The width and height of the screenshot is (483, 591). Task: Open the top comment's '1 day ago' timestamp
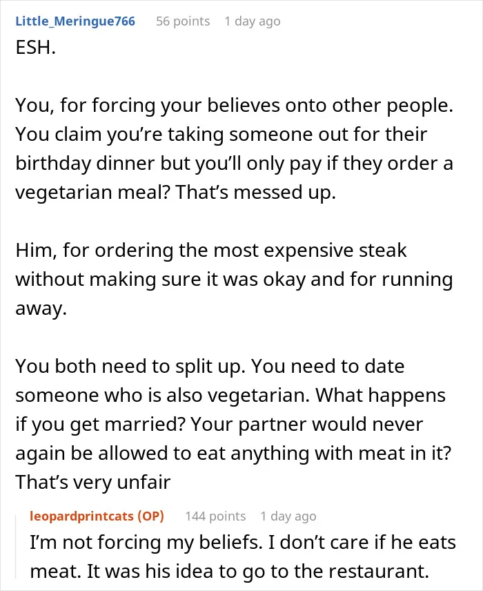click(x=253, y=21)
